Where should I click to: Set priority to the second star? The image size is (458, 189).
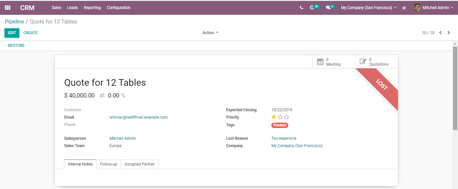point(280,117)
